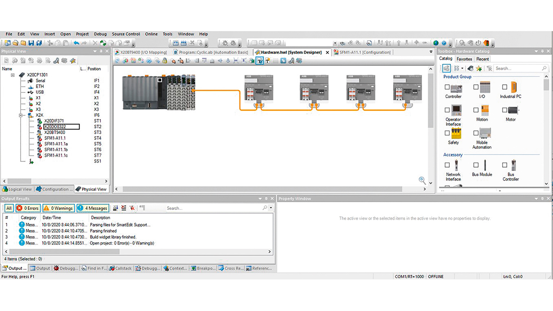Viewport: 553px width, 311px height.
Task: Click the All filter button in Output Results
Action: 9,208
